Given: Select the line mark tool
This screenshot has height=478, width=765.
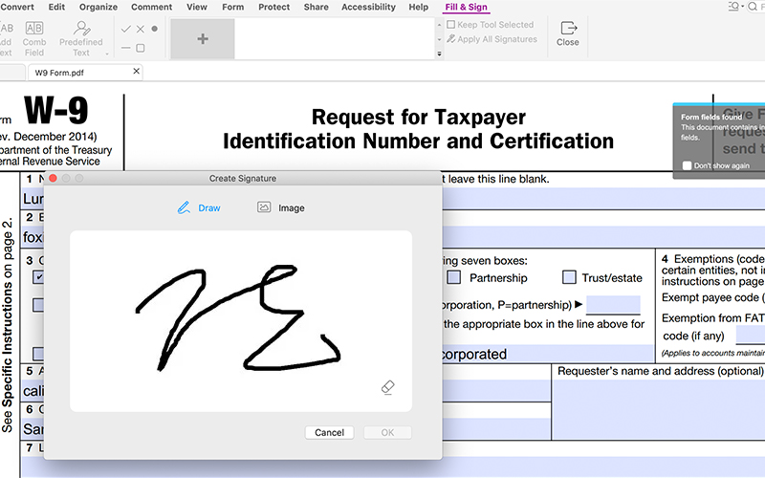Looking at the screenshot, I should coord(126,48).
